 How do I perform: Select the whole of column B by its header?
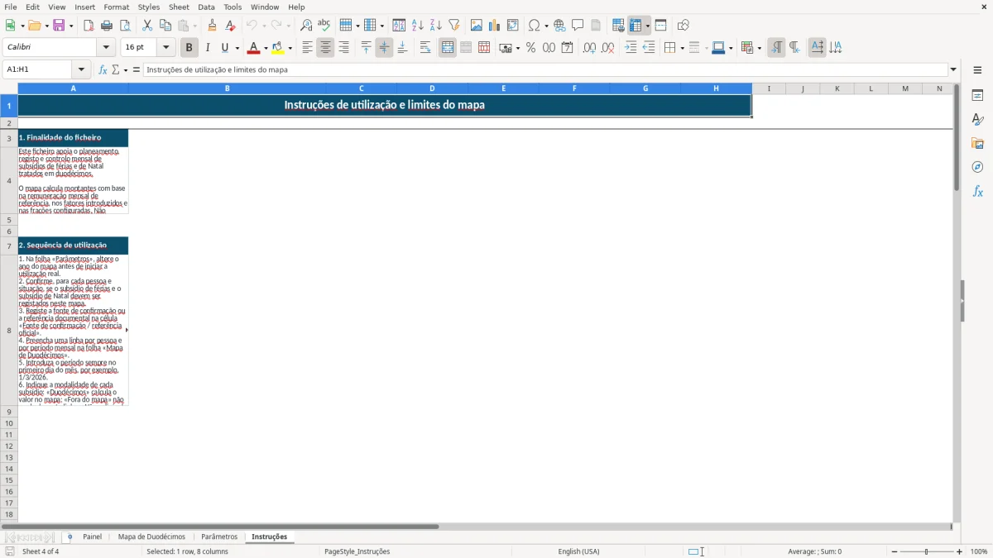pyautogui.click(x=227, y=88)
